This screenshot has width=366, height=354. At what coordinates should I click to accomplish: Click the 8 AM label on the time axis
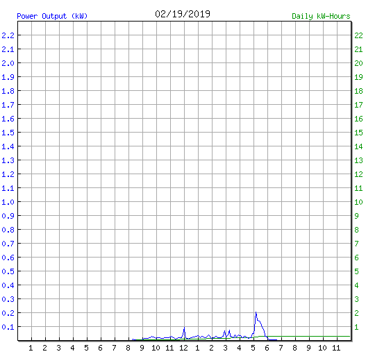(128, 348)
